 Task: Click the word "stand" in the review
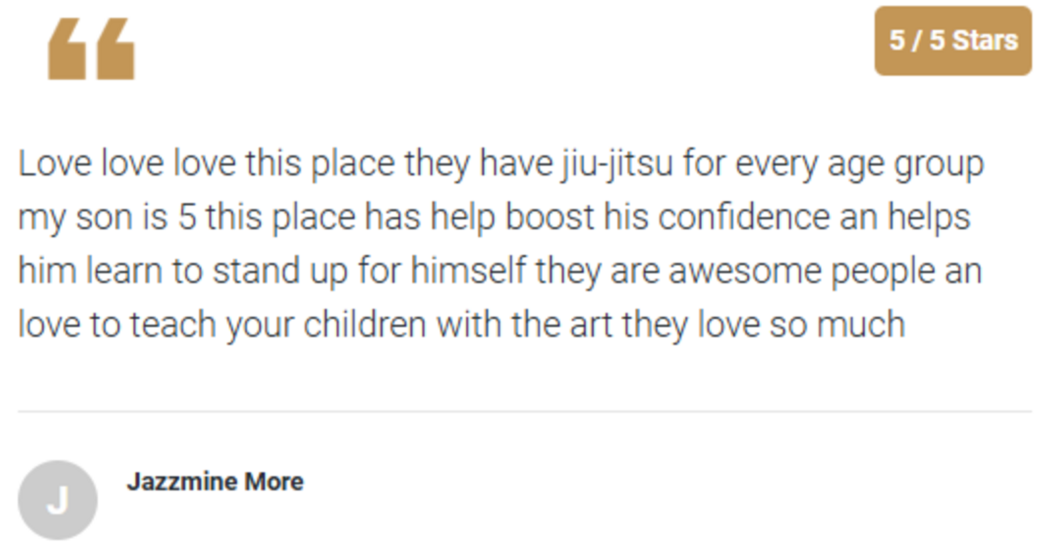coord(256,271)
